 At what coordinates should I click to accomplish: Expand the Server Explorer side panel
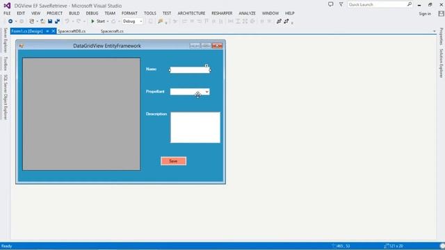point(5,40)
